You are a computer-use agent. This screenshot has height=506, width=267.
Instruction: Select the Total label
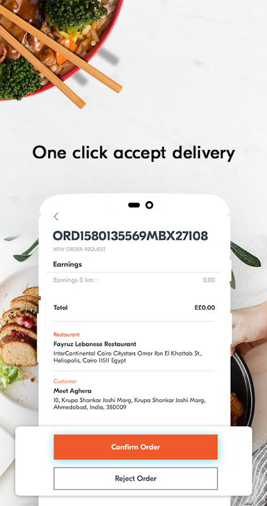click(x=60, y=307)
